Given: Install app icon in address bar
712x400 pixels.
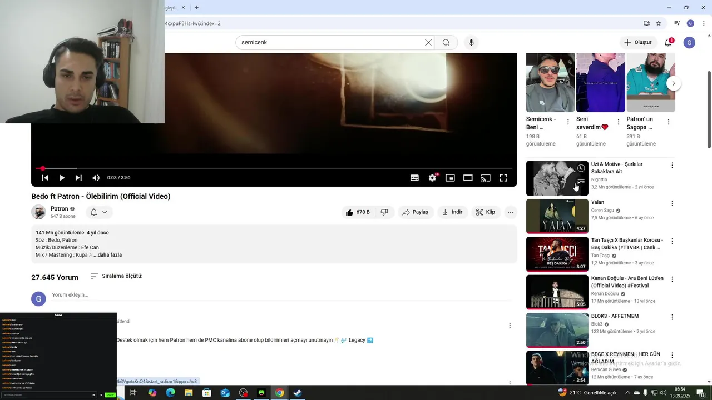Looking at the screenshot, I should pos(646,23).
